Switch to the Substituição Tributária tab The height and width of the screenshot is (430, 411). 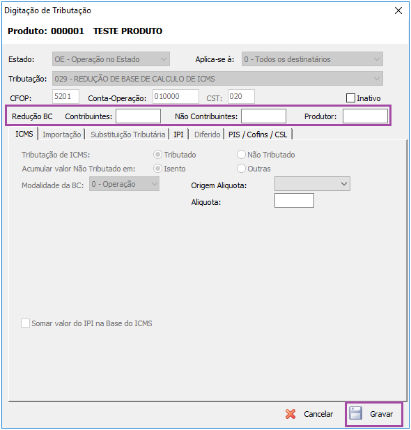click(x=127, y=135)
